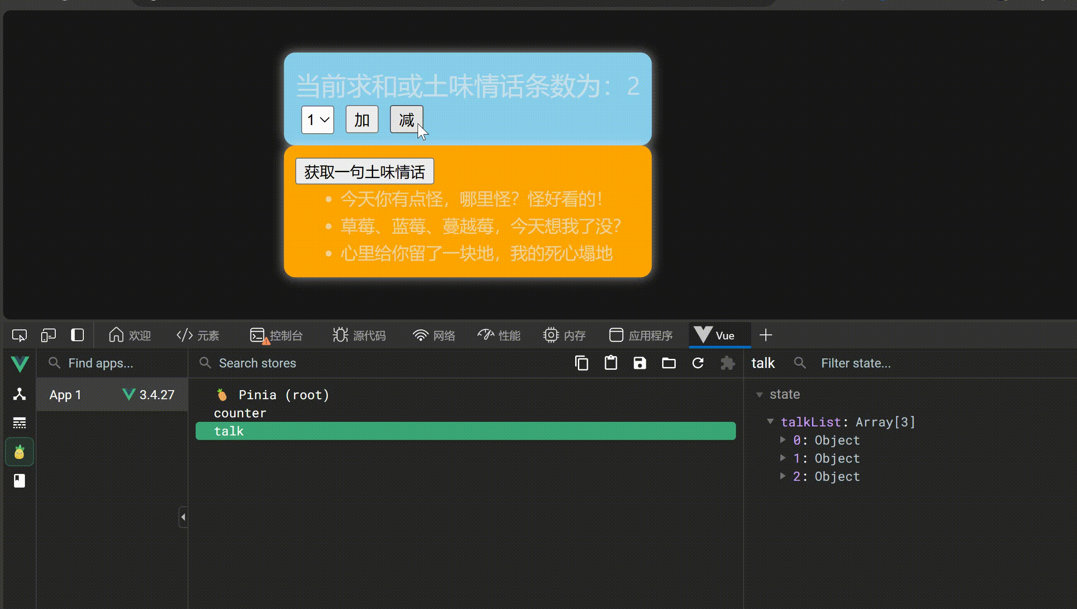Click the Vue logo in devtools sidebar
The image size is (1077, 609).
[x=20, y=363]
